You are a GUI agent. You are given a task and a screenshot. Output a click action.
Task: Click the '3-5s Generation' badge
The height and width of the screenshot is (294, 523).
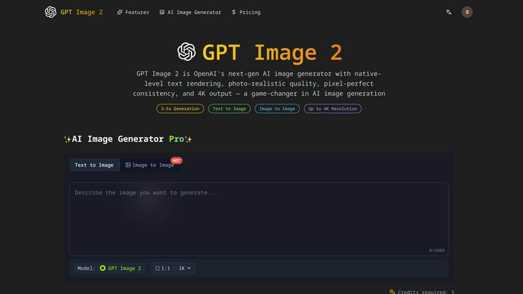180,108
